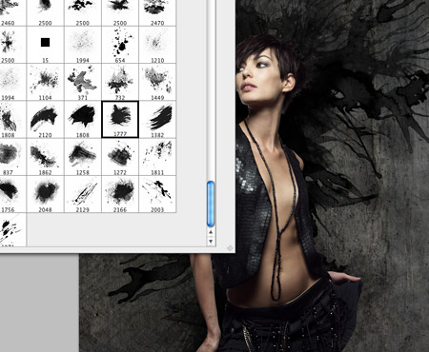Choose the brush preset labeled 2166
This screenshot has width=429, height=352.
pos(120,194)
